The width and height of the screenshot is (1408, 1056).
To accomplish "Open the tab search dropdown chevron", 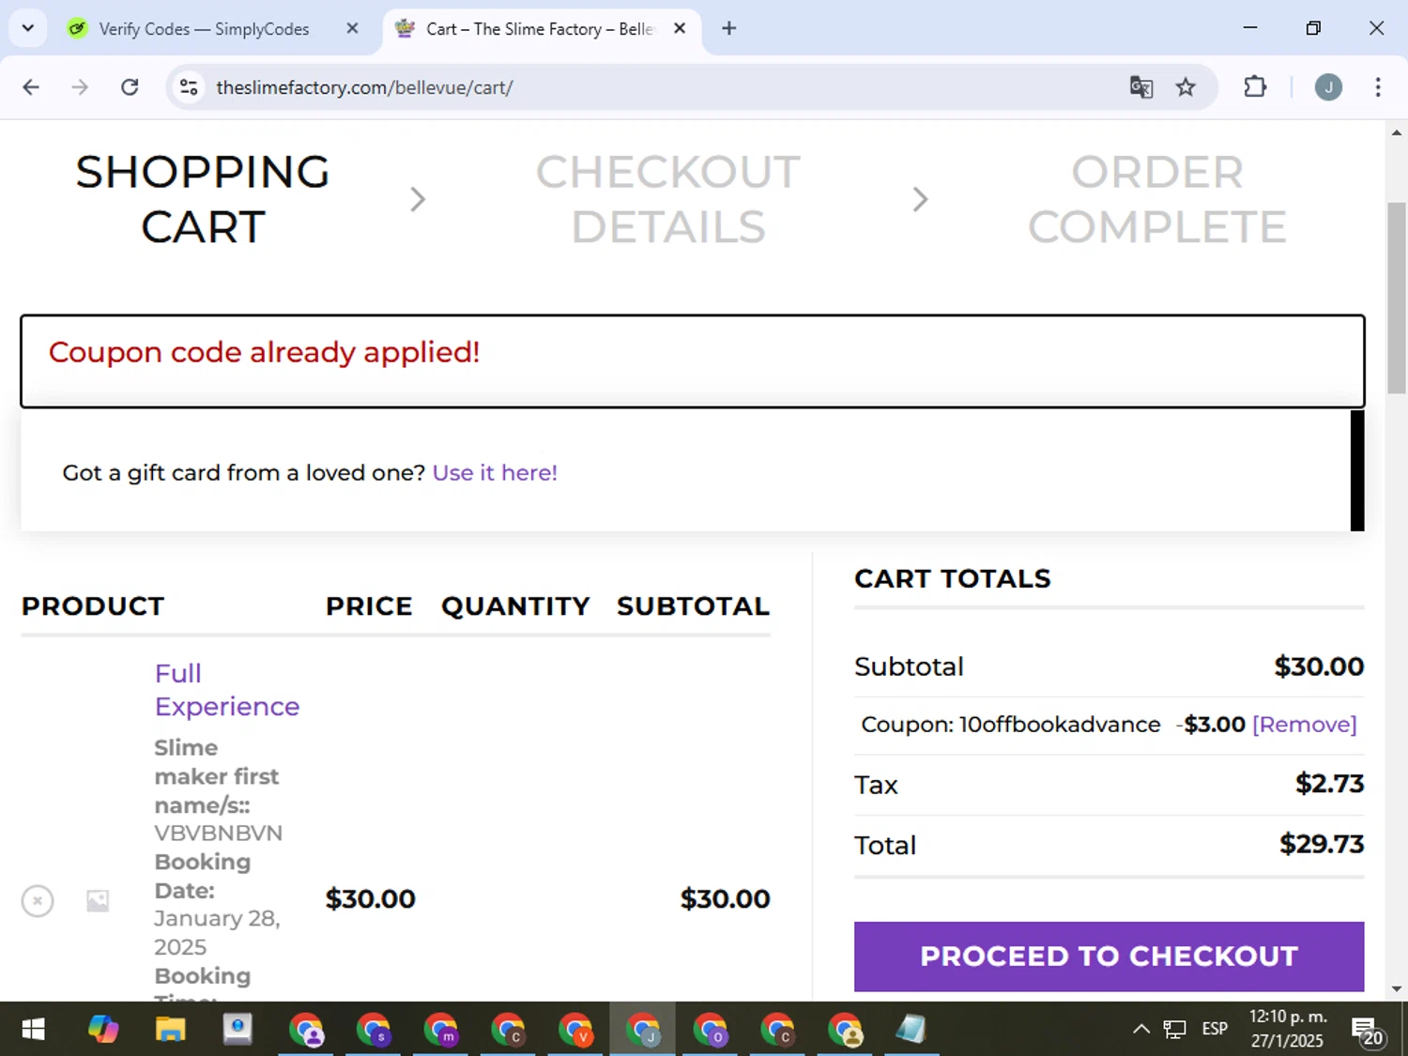I will point(28,28).
